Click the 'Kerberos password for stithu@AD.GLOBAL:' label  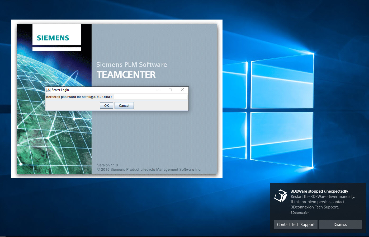tap(79, 97)
